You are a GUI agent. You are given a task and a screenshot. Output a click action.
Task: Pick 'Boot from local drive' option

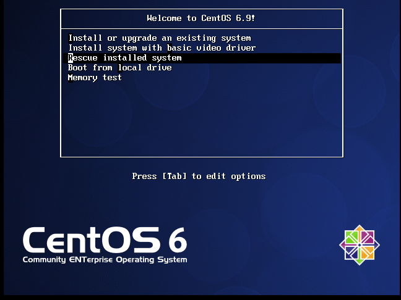point(119,68)
